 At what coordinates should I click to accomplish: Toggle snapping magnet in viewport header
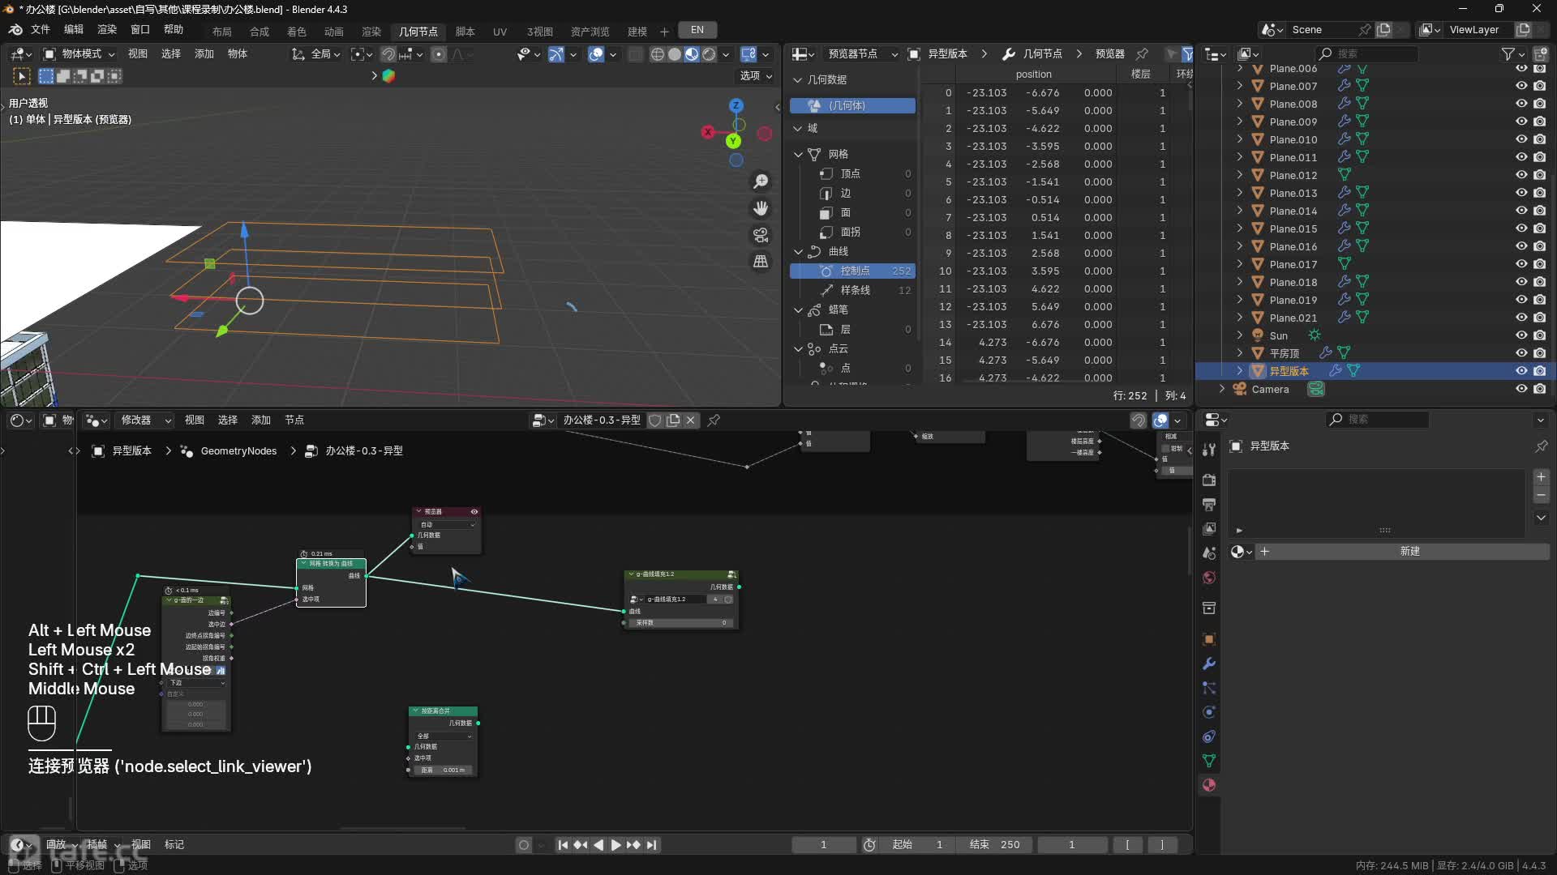(x=388, y=54)
